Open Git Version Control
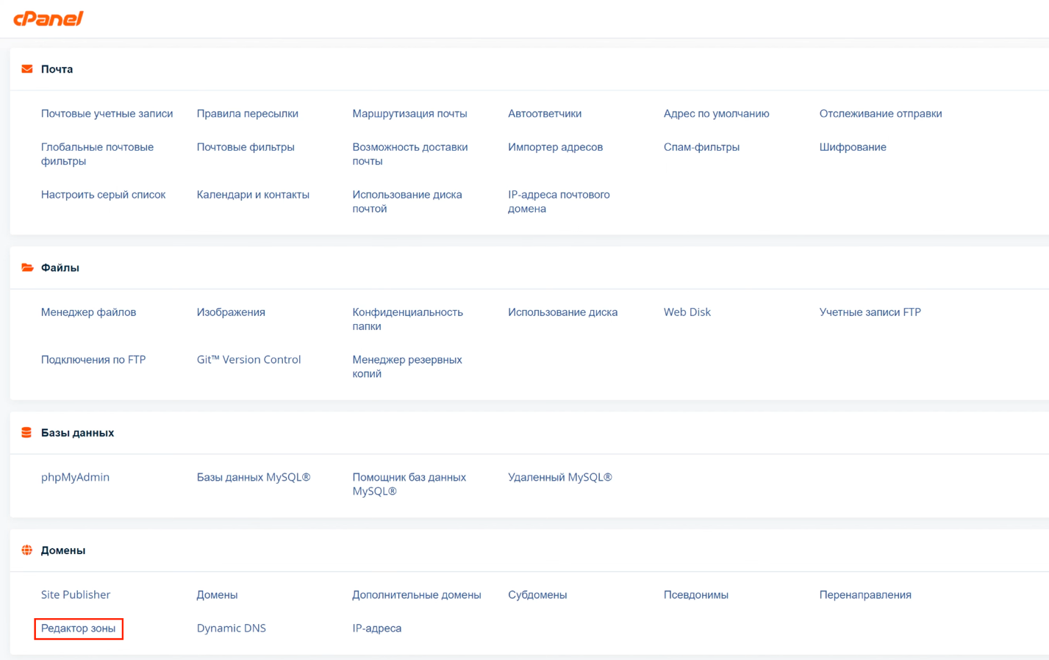The image size is (1049, 660). (248, 360)
